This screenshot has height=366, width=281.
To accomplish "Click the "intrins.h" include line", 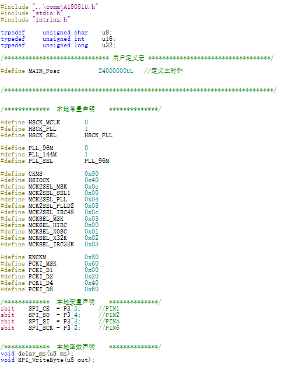I will [36, 20].
